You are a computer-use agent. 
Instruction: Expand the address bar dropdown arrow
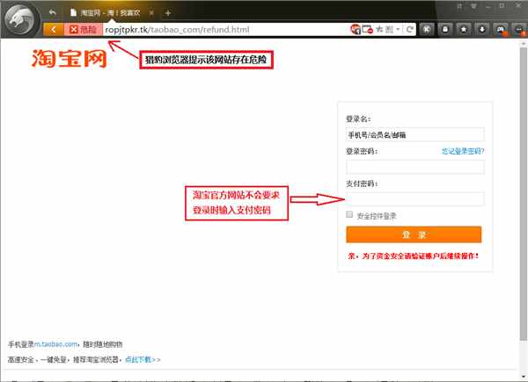[x=398, y=30]
